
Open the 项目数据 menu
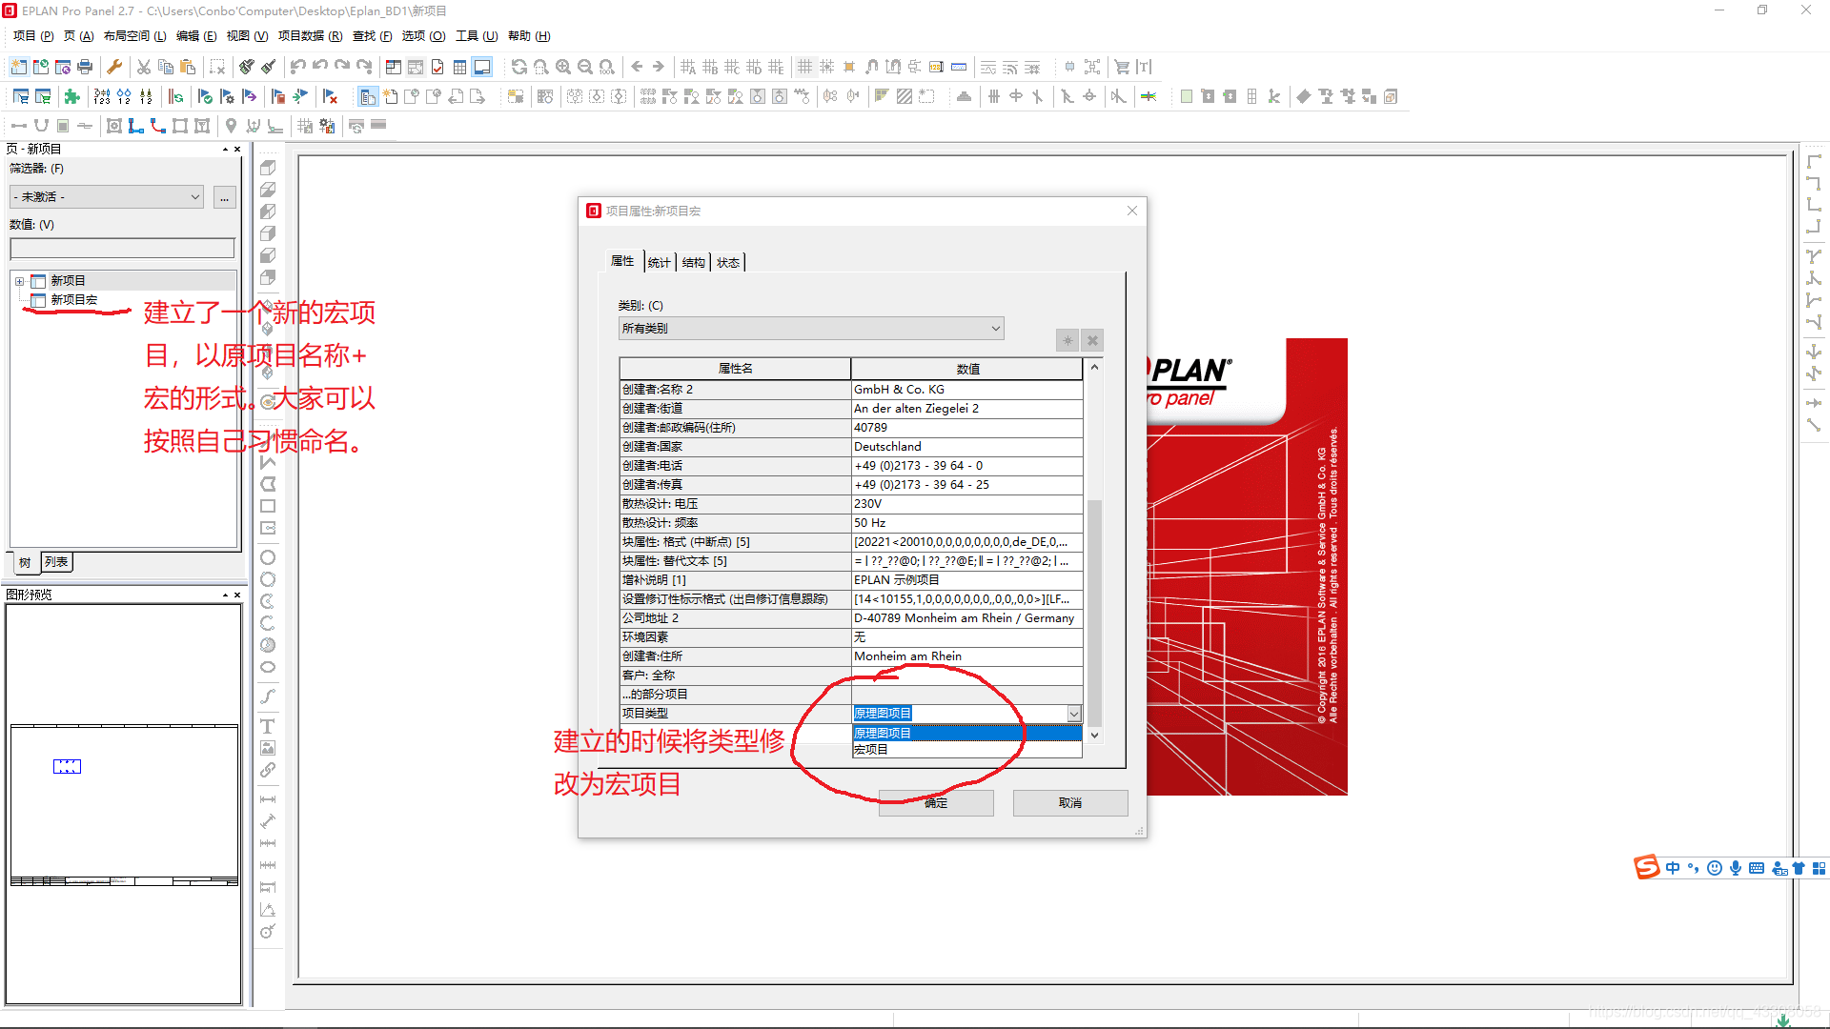309,36
